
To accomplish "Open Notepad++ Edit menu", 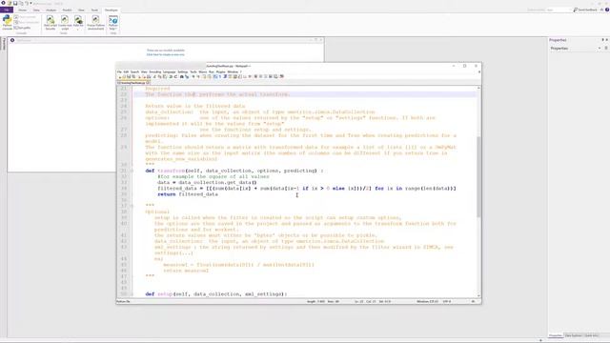I will (126, 72).
